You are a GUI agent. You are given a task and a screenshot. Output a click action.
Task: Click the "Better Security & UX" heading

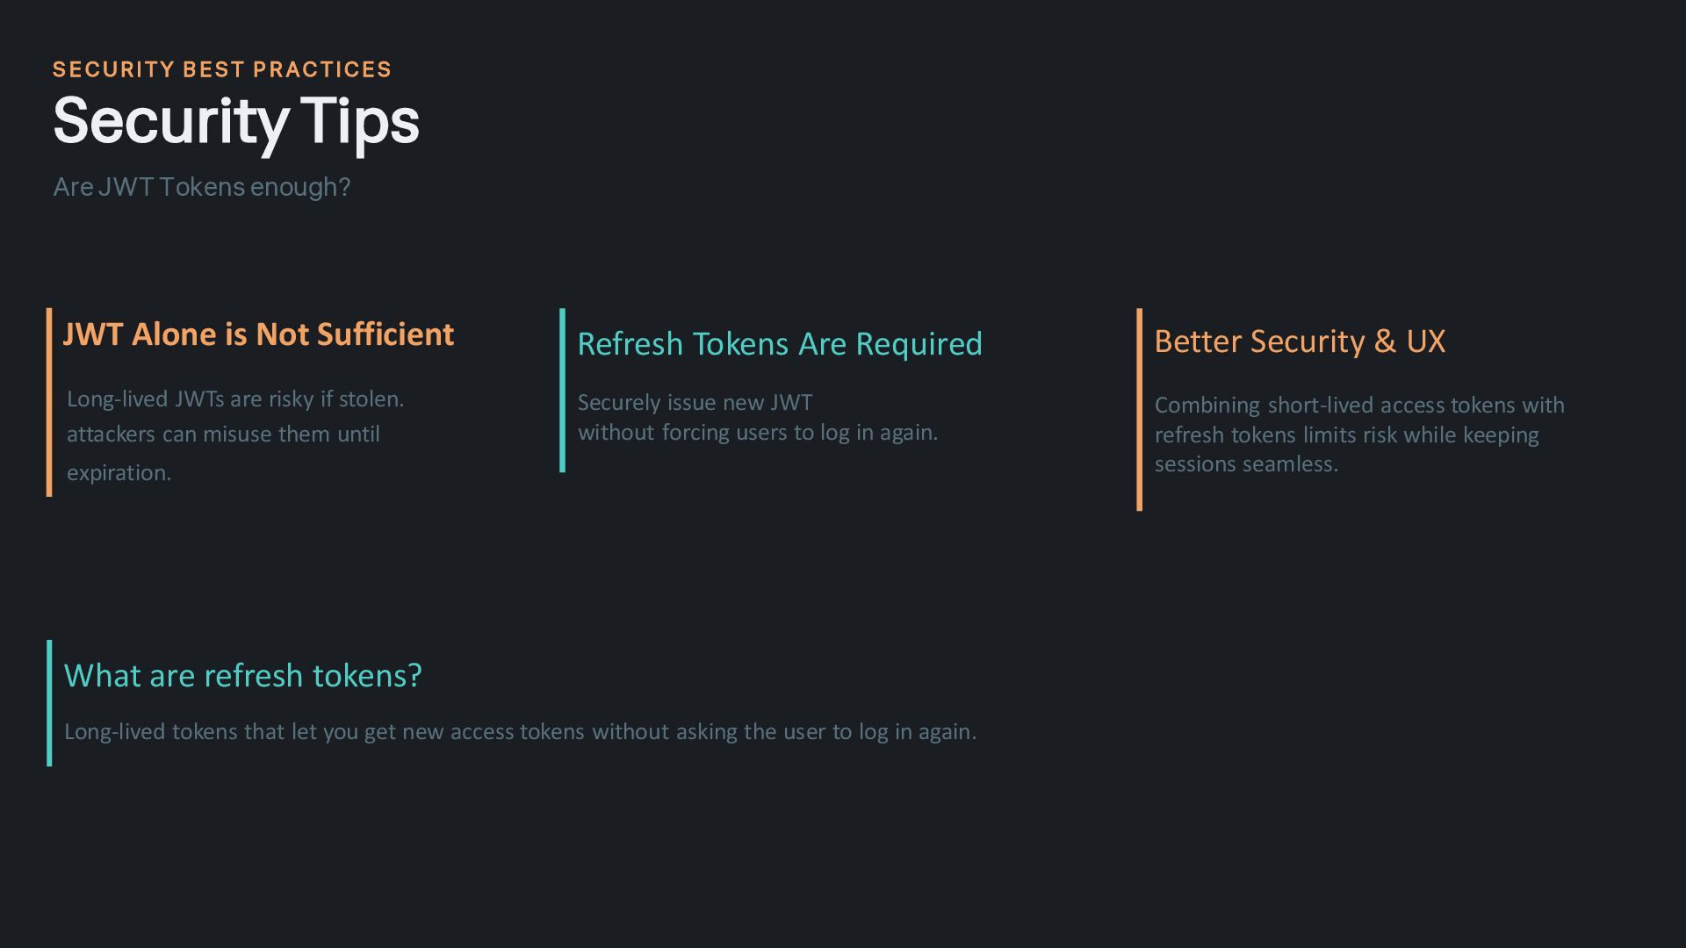[1300, 341]
